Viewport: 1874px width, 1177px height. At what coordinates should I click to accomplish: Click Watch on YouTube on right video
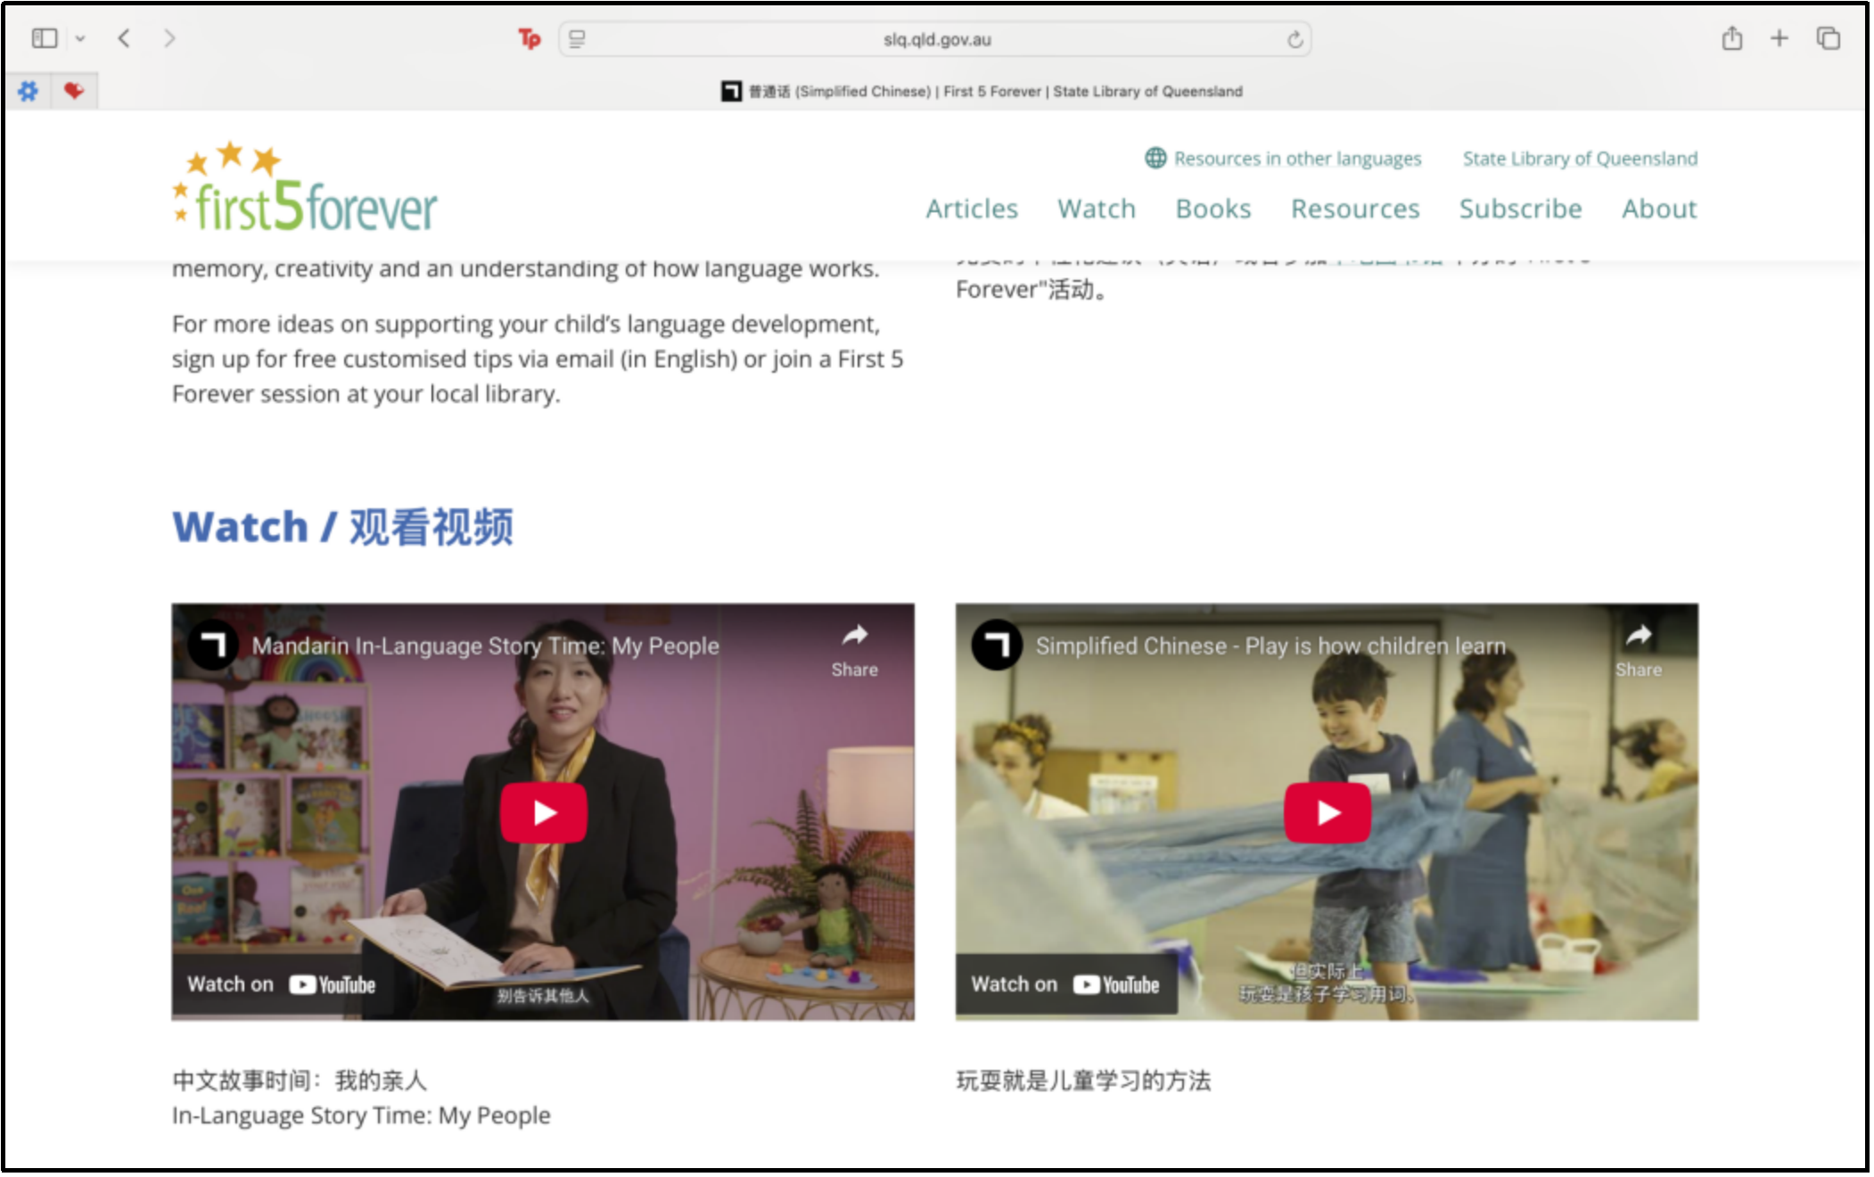pyautogui.click(x=1065, y=984)
